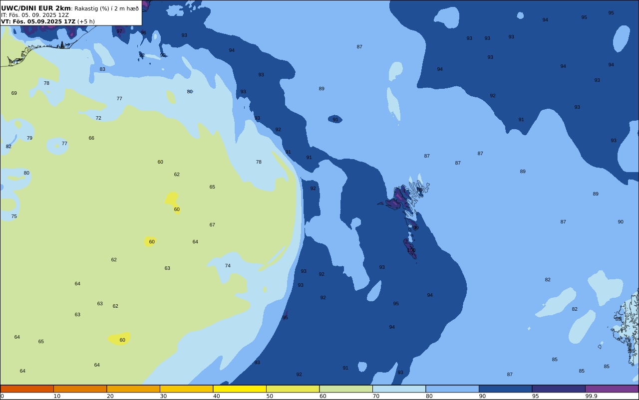Click the '10' legend scale label
Viewport: 639px width, 400px height.
[x=57, y=396]
